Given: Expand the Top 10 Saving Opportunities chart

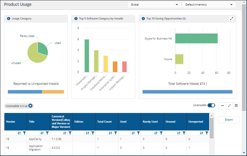Looking at the screenshot, I should click(232, 19).
